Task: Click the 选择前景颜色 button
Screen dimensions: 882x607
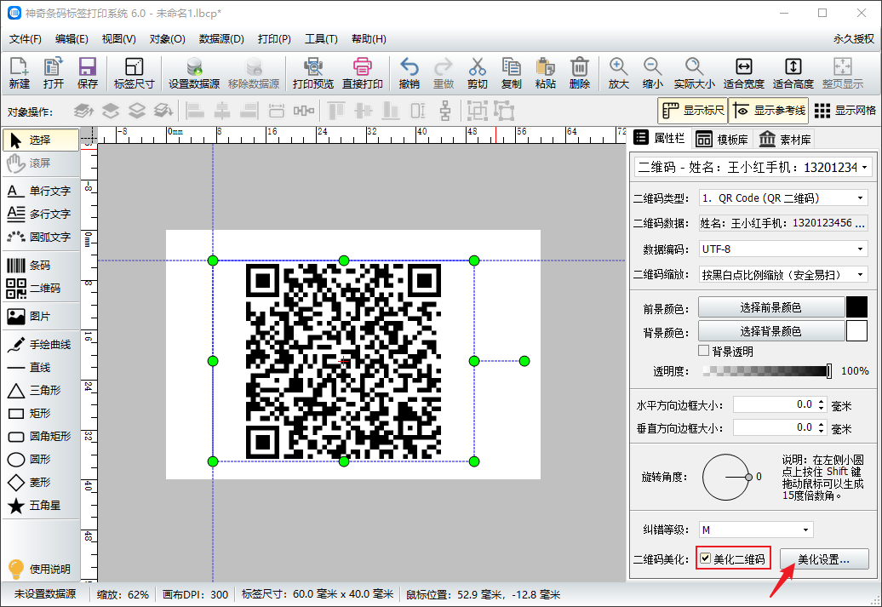Action: click(x=771, y=307)
